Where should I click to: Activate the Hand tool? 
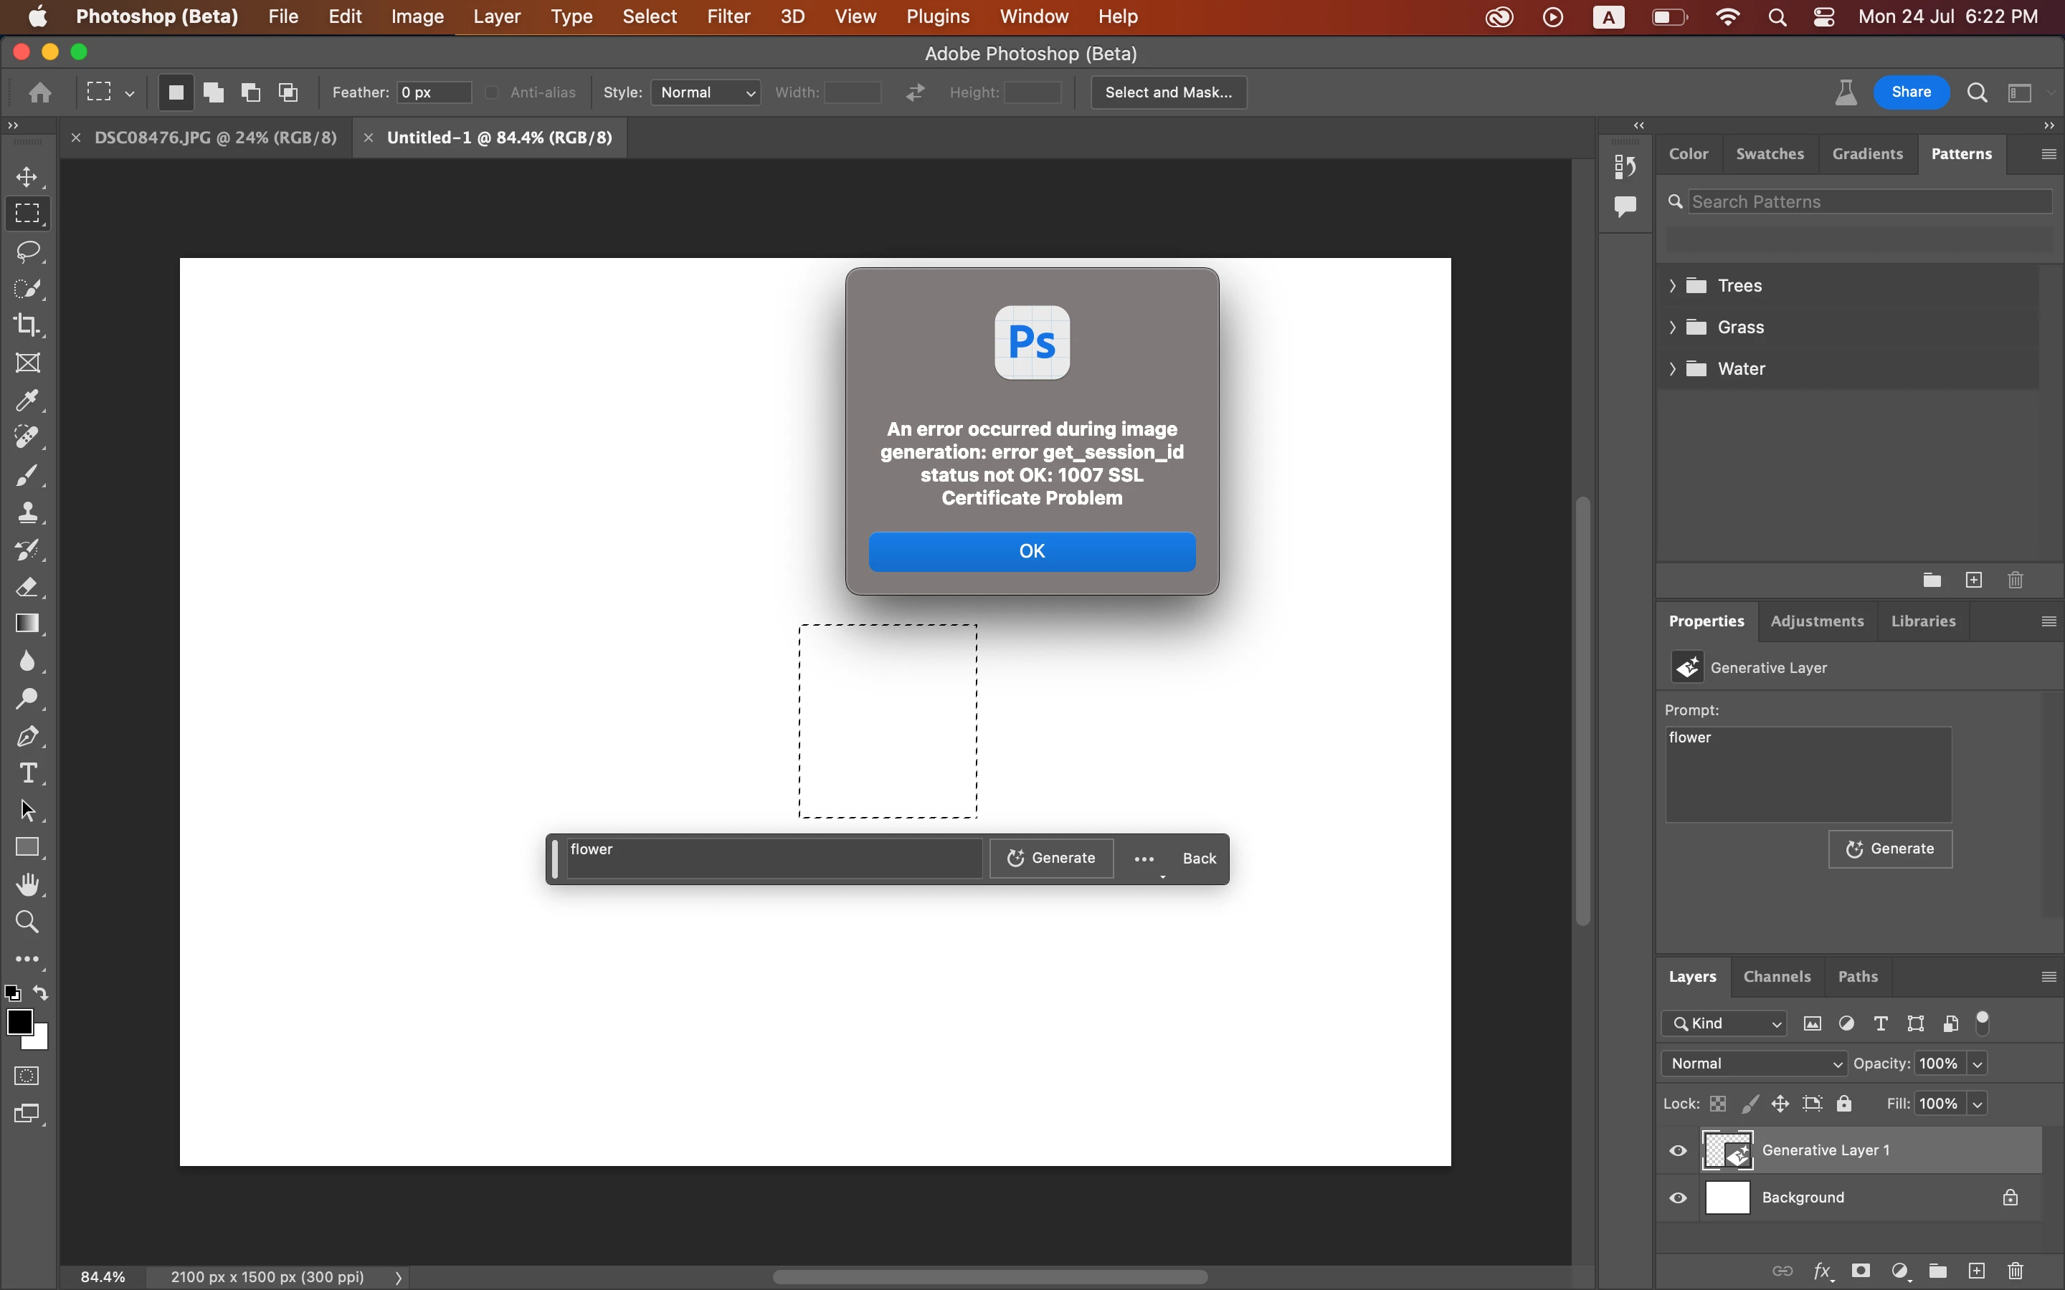click(x=28, y=885)
